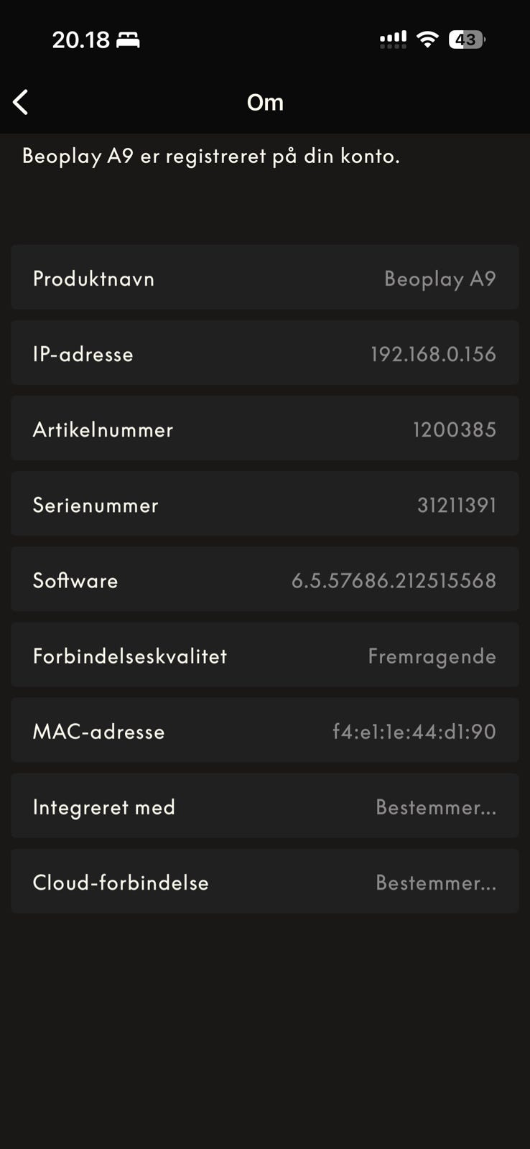Screen dimensions: 530x1149
Task: Tap the Forbindelseskvalitet row
Action: point(264,655)
